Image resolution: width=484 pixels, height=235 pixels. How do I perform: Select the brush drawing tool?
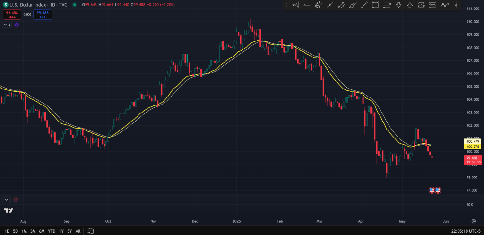click(353, 5)
